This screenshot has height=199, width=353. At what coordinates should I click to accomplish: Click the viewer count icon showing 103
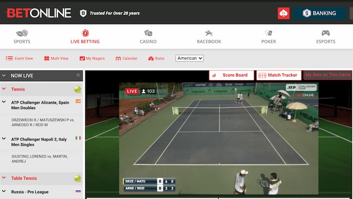(143, 91)
